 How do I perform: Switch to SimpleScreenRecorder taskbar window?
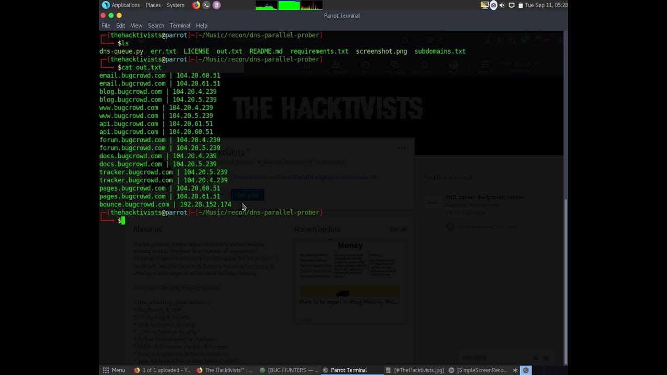478,370
